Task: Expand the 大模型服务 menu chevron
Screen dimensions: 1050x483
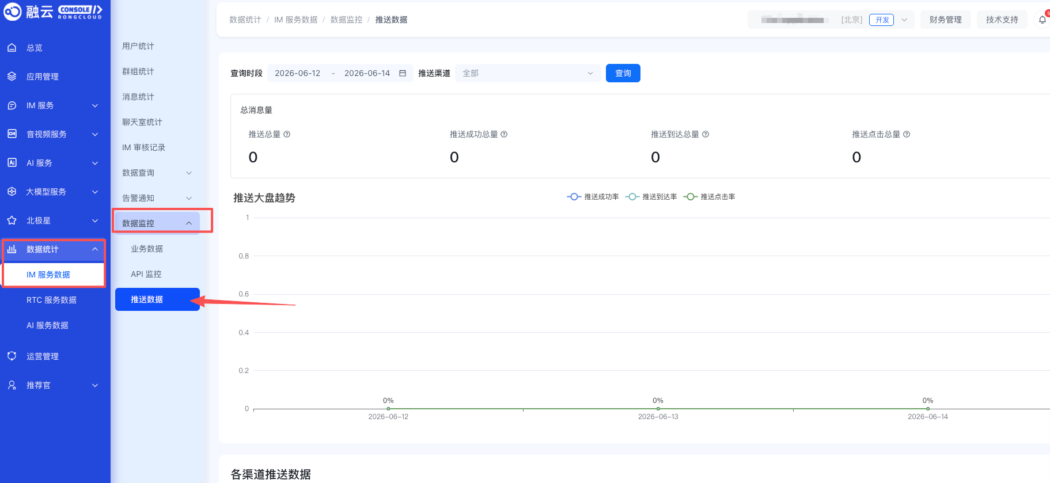Action: point(95,192)
